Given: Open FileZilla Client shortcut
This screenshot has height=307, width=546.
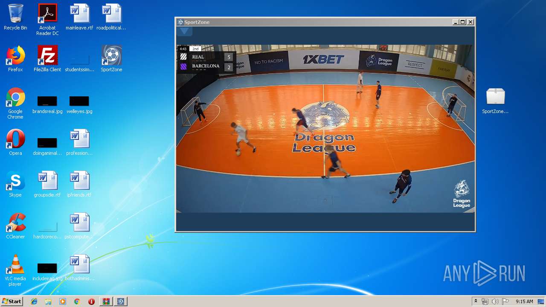Looking at the screenshot, I should 47,59.
